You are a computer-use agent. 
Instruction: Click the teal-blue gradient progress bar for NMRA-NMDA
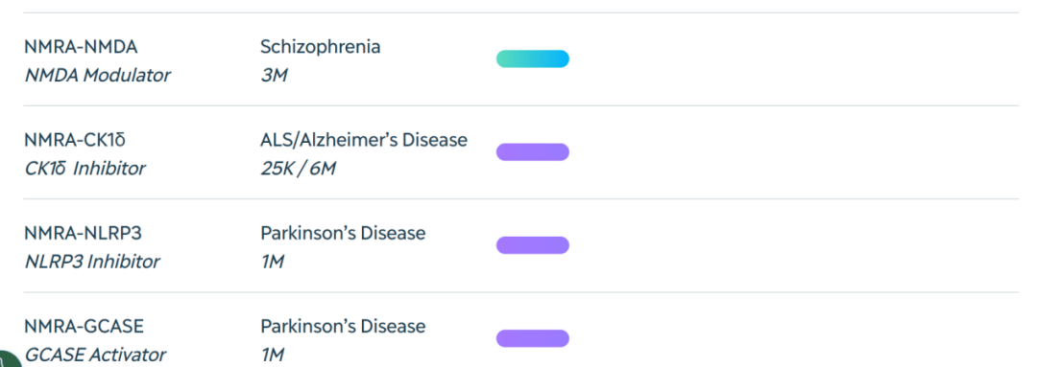click(x=532, y=58)
